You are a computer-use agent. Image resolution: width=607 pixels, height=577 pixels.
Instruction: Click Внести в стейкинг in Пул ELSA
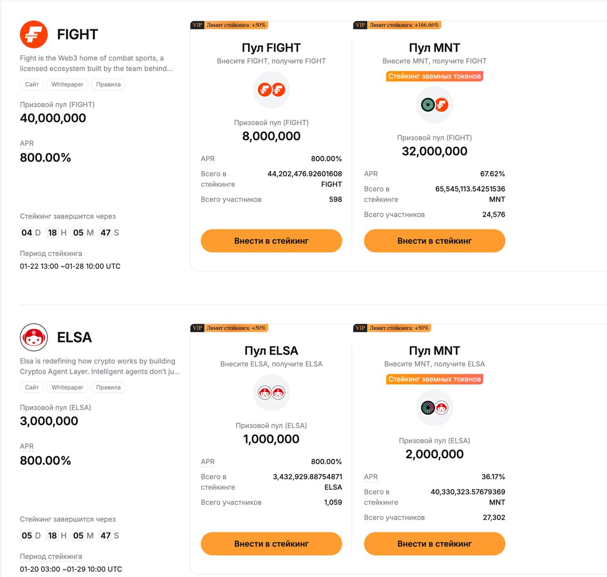tap(271, 544)
